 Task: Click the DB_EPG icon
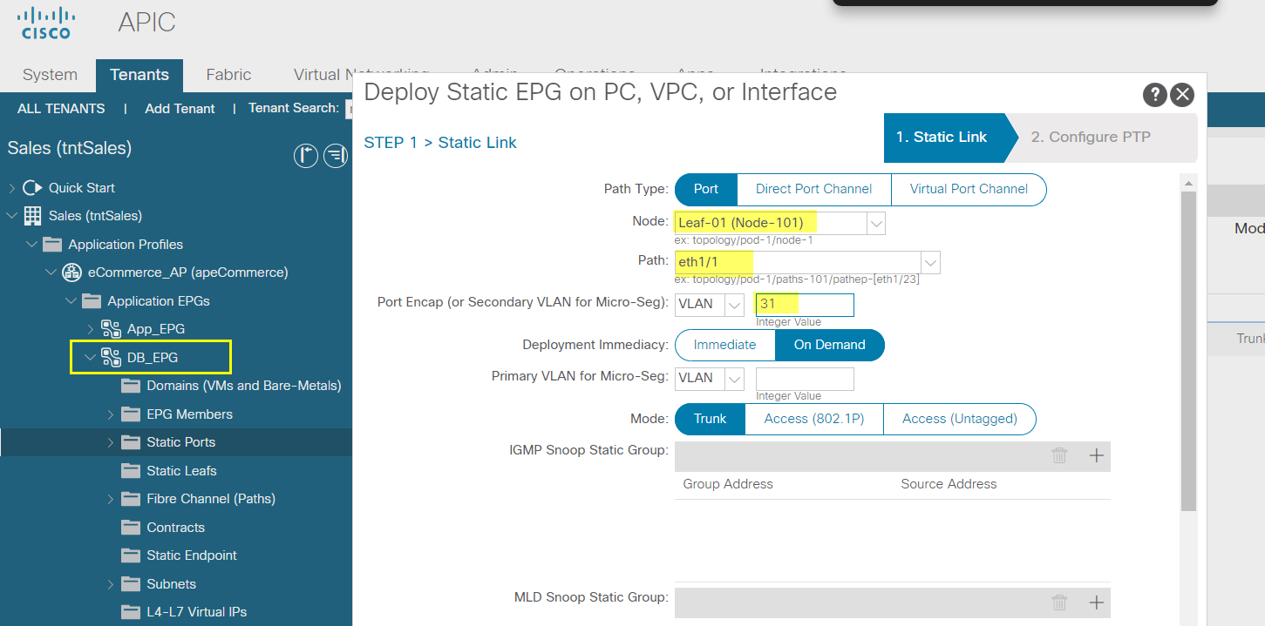pos(111,357)
